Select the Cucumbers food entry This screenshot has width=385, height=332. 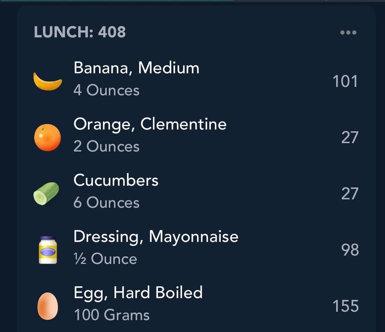(x=116, y=180)
